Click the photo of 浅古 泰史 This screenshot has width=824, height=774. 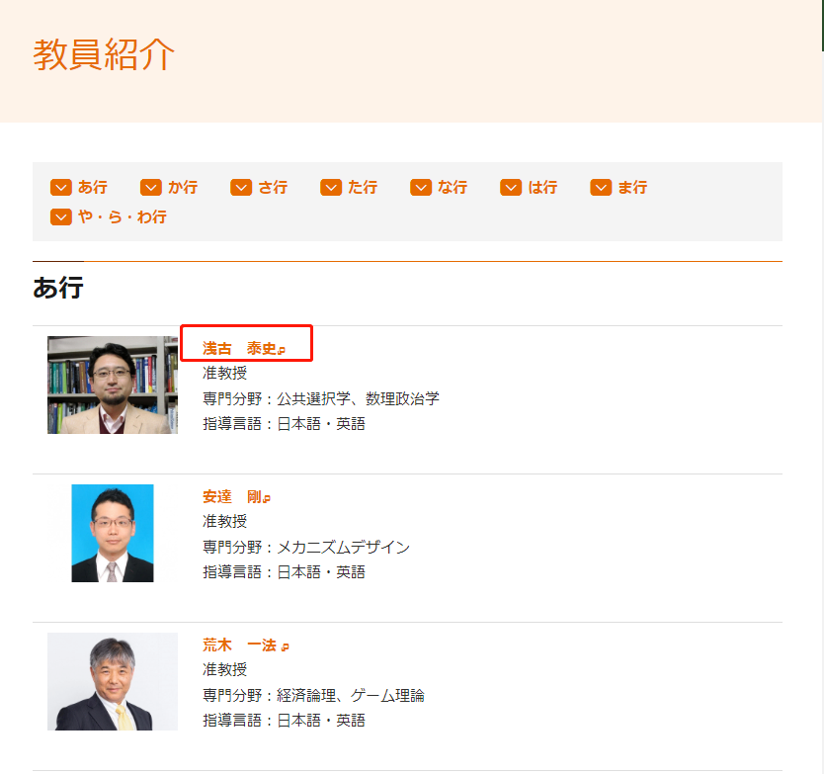[x=113, y=385]
